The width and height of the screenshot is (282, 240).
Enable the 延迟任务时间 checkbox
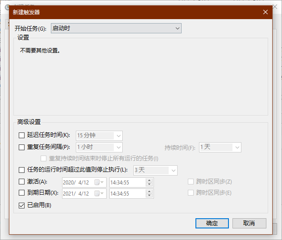click(21, 136)
